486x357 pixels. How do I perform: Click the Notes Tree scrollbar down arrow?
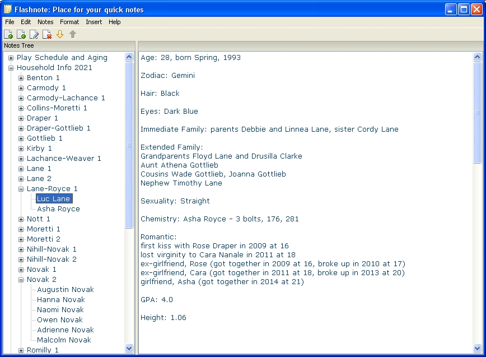pyautogui.click(x=129, y=349)
